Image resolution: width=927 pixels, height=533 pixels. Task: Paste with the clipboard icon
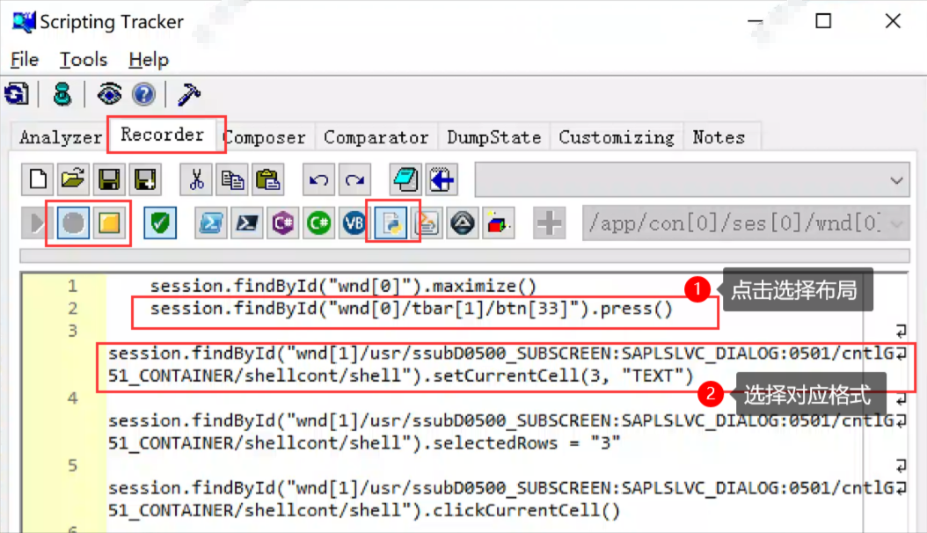[268, 179]
